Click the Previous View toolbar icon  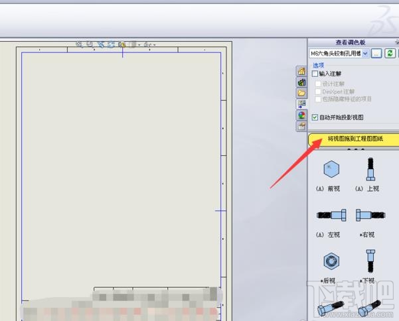(x=100, y=44)
